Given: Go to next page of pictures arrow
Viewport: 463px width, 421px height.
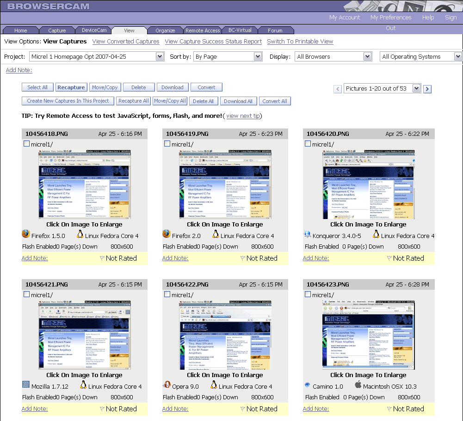Looking at the screenshot, I should tap(427, 89).
